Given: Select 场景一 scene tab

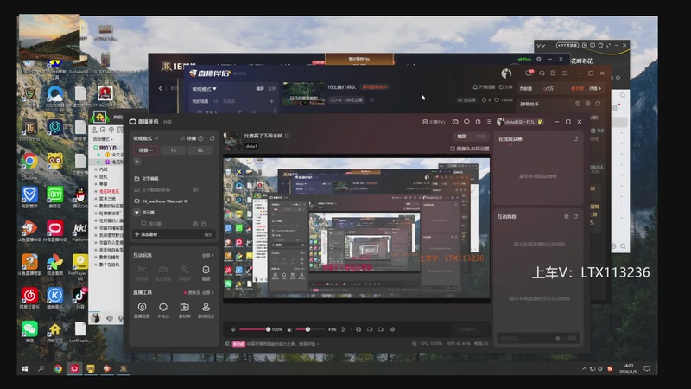Looking at the screenshot, I should [x=145, y=150].
